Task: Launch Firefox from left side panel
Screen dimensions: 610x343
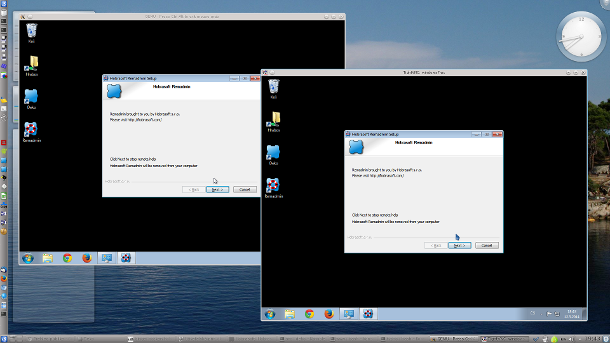Action: pos(4,278)
